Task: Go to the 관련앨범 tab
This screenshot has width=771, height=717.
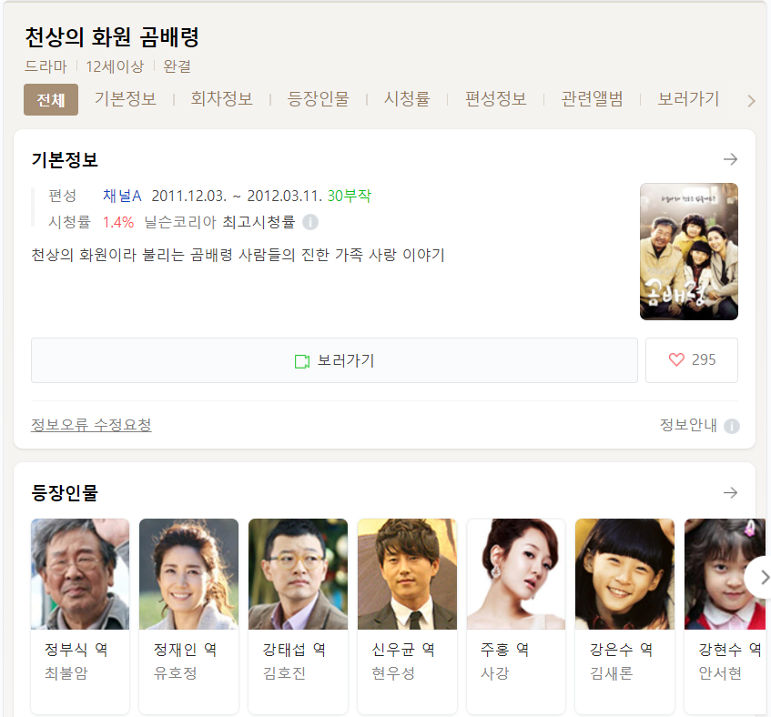Action: (592, 99)
